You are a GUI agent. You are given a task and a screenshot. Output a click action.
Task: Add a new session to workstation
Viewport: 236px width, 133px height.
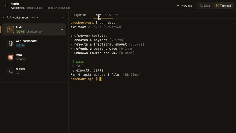(63, 17)
